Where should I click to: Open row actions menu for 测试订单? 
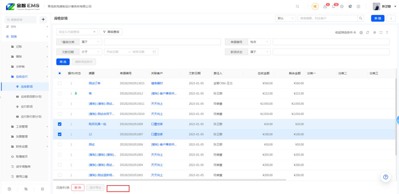coord(71,83)
